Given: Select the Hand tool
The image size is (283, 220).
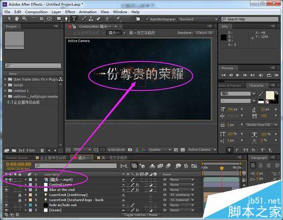Looking at the screenshot, I should [x=17, y=19].
